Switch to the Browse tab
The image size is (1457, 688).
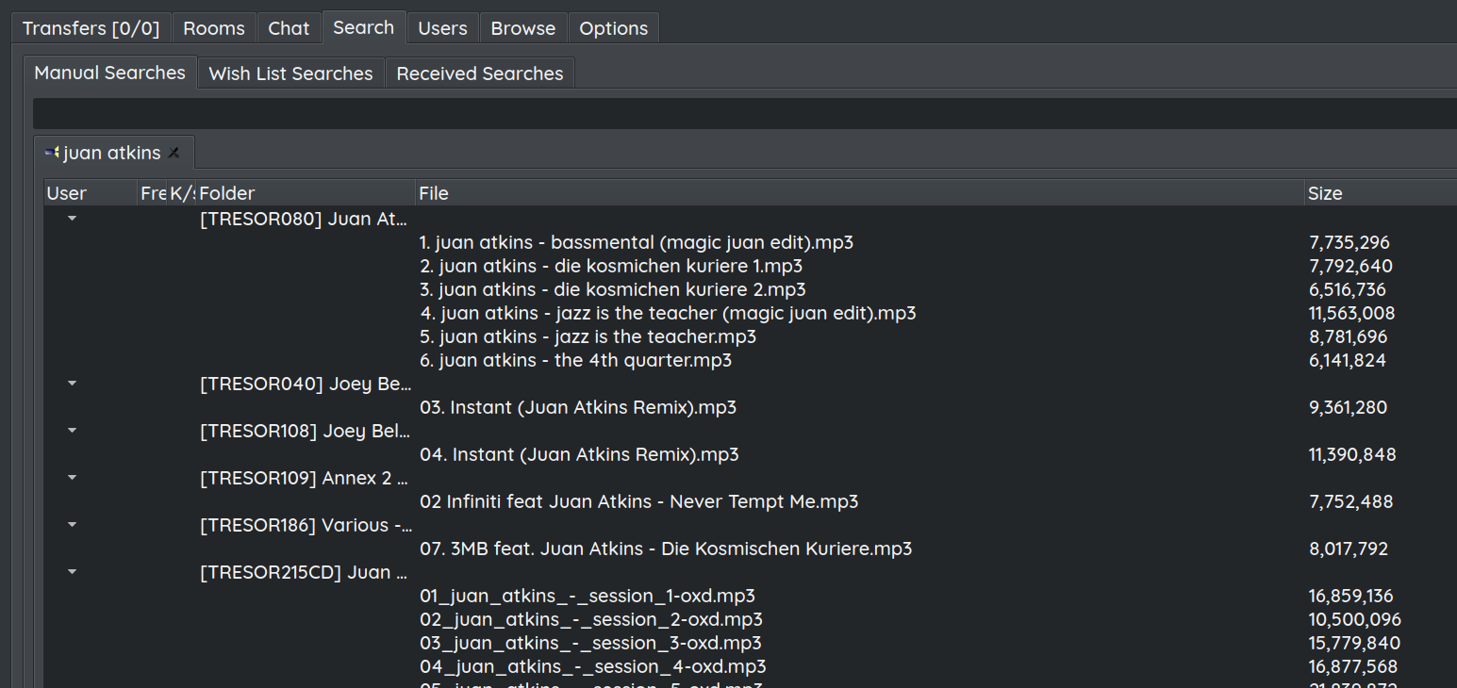(x=523, y=28)
